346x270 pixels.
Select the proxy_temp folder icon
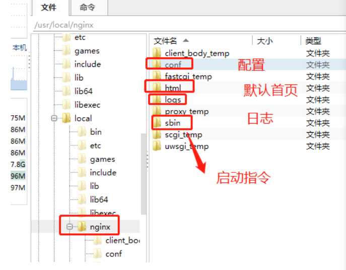(157, 111)
